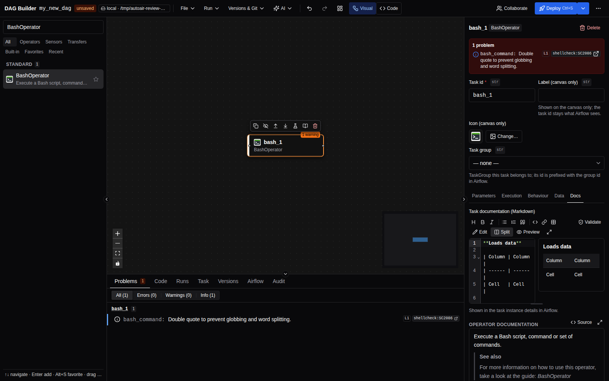The width and height of the screenshot is (609, 381).
Task: Validate the task documentation
Action: [x=590, y=222]
